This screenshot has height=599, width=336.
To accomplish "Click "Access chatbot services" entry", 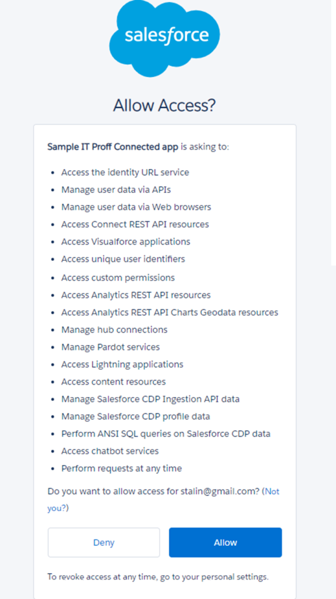I will pyautogui.click(x=109, y=451).
